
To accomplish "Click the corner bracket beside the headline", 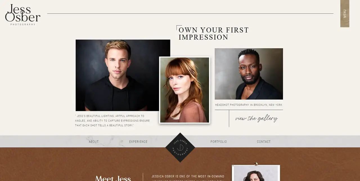I will (179, 28).
